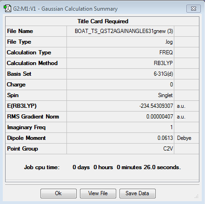Click the File Type label
Viewport: 205px width, 204px height.
[x=19, y=42]
